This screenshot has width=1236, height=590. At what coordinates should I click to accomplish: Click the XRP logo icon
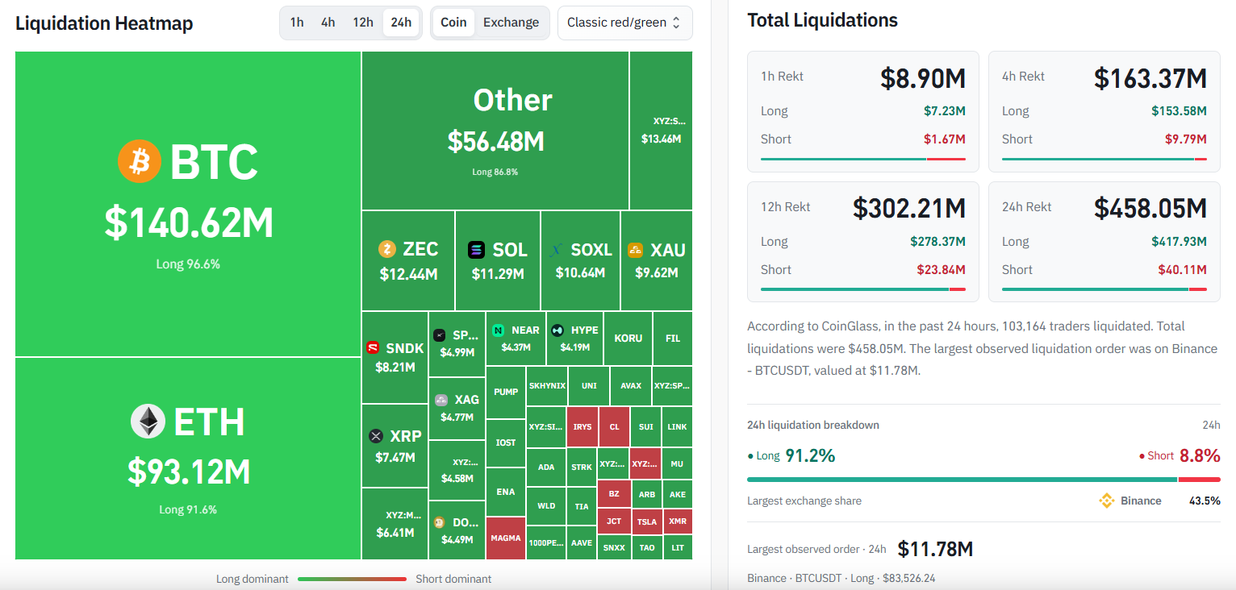coord(375,436)
